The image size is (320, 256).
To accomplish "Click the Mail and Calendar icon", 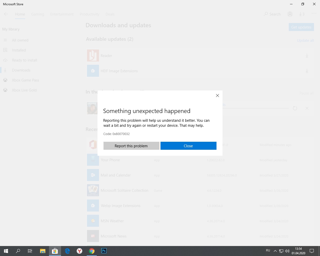I will (93, 175).
